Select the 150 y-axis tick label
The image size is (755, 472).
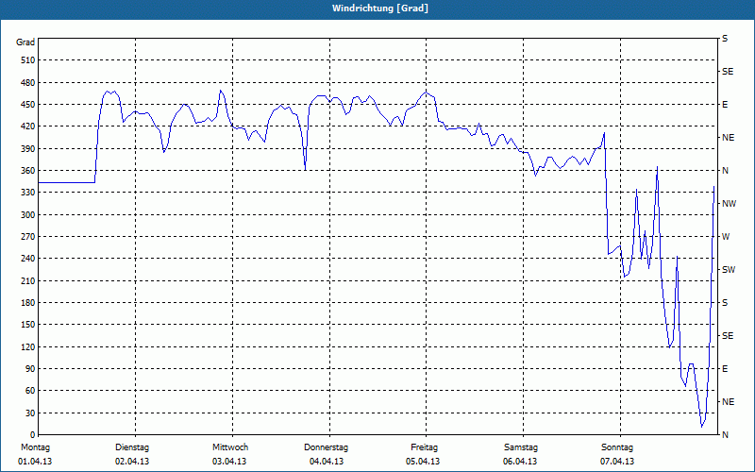(x=28, y=324)
